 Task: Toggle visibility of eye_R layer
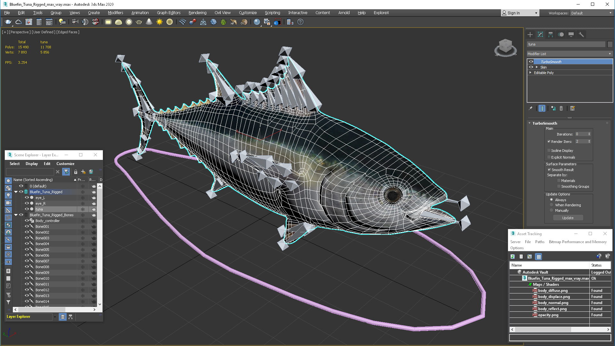click(x=26, y=203)
